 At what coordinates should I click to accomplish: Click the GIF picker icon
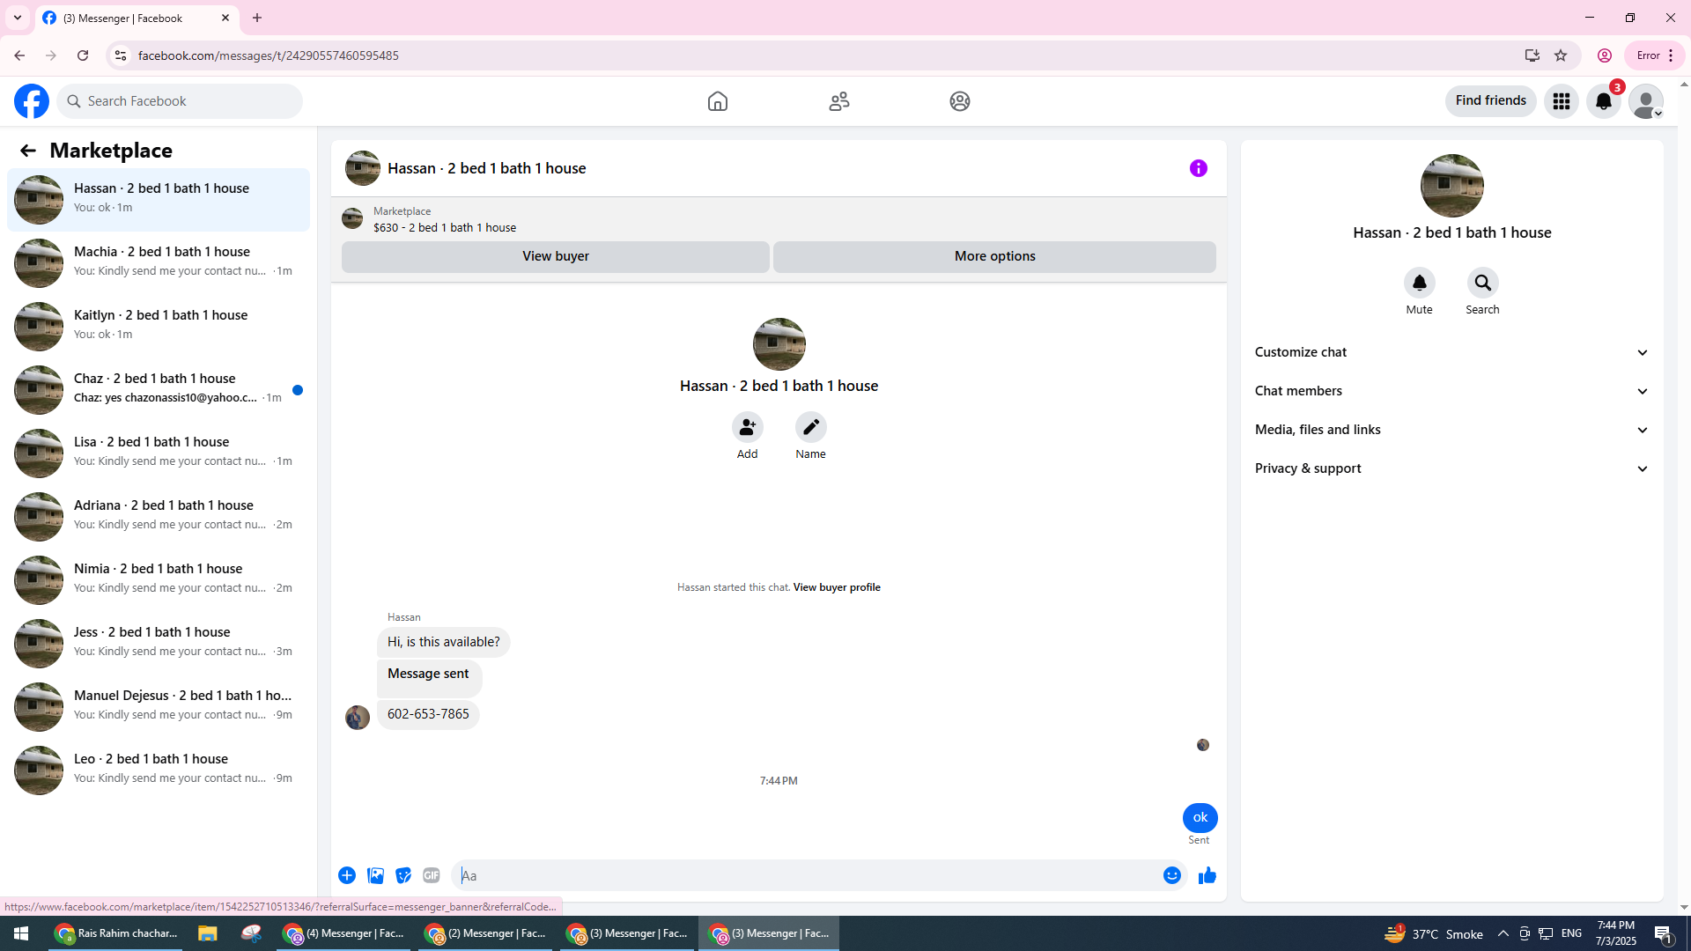[431, 875]
